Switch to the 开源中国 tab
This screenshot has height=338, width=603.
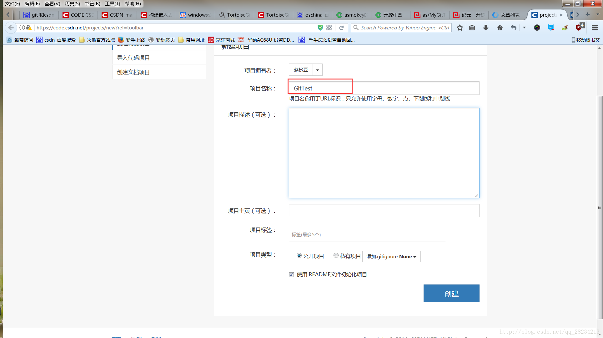click(391, 15)
